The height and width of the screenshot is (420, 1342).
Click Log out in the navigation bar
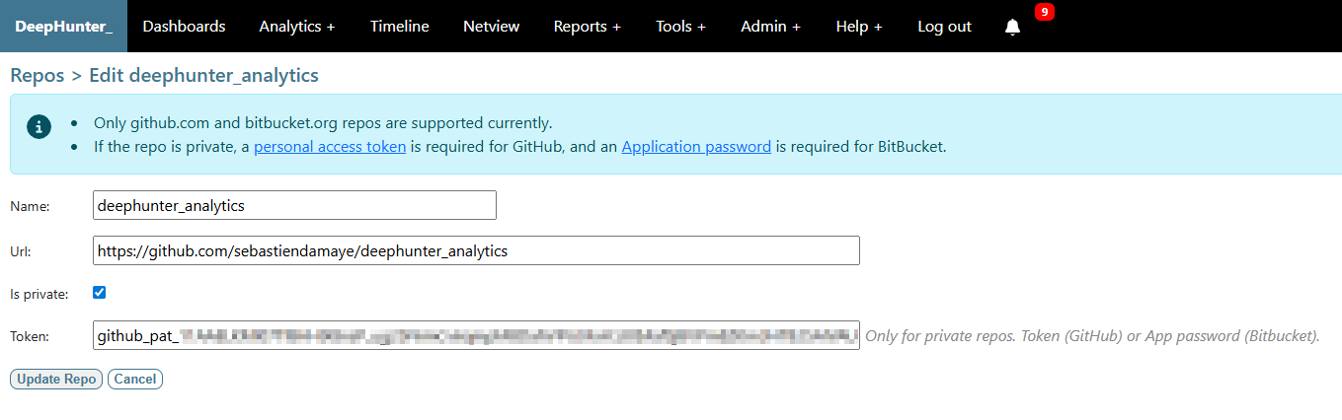coord(945,27)
